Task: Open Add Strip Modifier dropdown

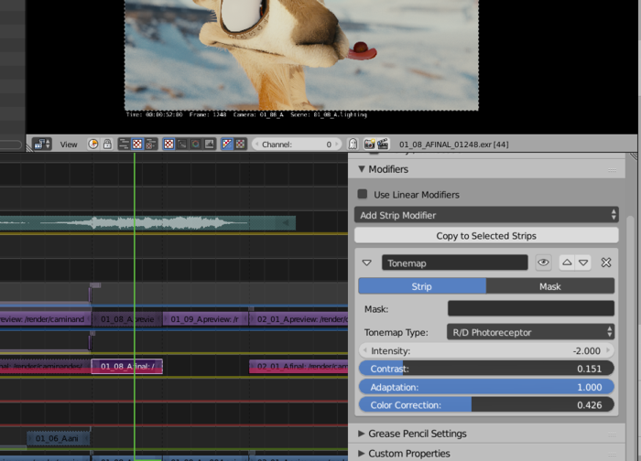Action: [x=485, y=215]
